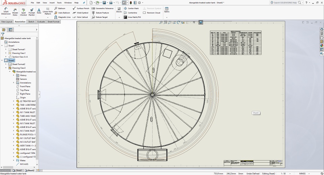Open the File menu
The height and width of the screenshot is (175, 324).
tap(32, 3)
